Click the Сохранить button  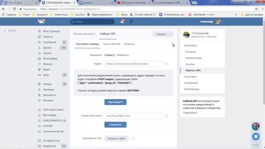pyautogui.click(x=115, y=125)
